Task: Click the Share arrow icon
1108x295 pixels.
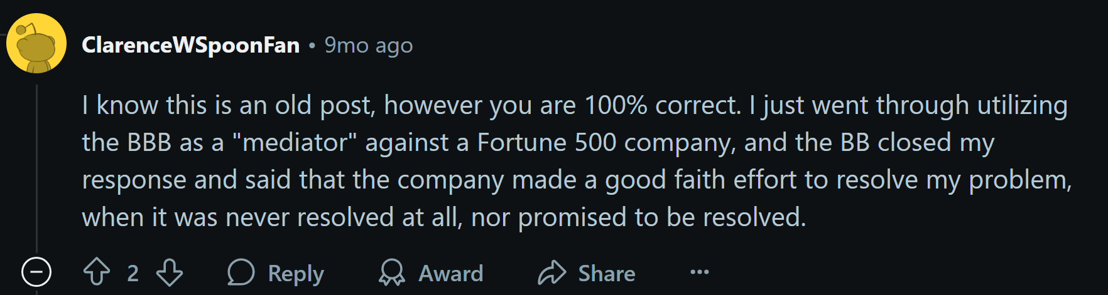Action: pyautogui.click(x=552, y=272)
